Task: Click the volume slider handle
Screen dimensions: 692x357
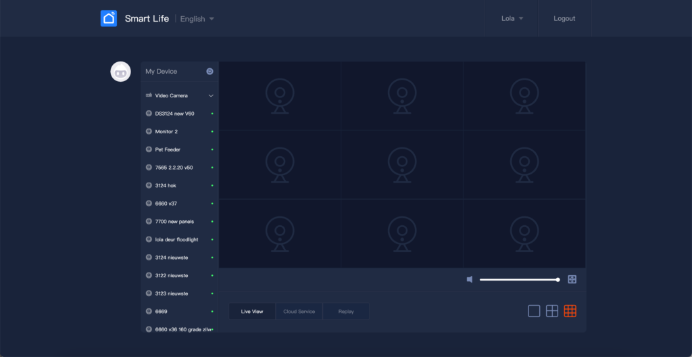Action: [558, 280]
